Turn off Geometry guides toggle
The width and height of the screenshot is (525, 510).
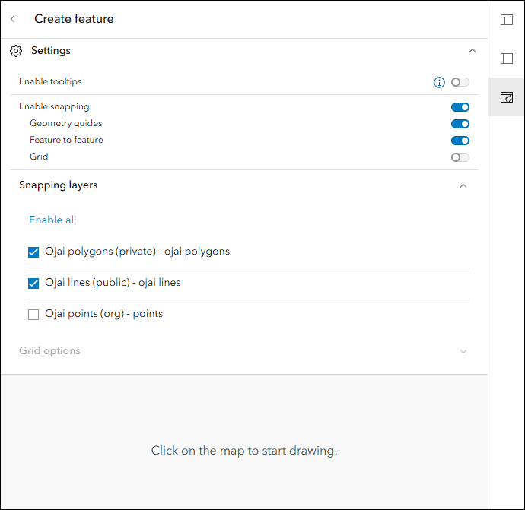pos(460,124)
